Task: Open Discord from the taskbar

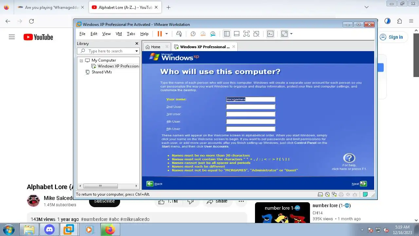Action: [49, 229]
